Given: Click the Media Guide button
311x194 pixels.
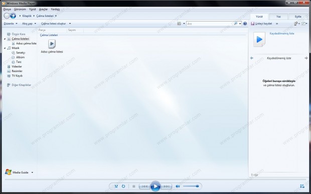Looking at the screenshot, I should point(17,172).
